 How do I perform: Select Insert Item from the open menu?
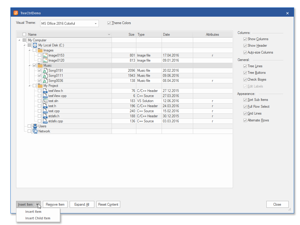[33, 212]
